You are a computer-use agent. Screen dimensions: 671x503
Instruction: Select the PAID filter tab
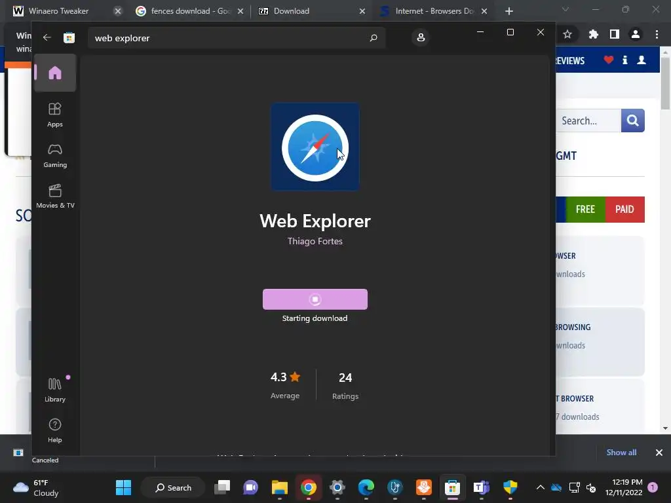pyautogui.click(x=624, y=210)
